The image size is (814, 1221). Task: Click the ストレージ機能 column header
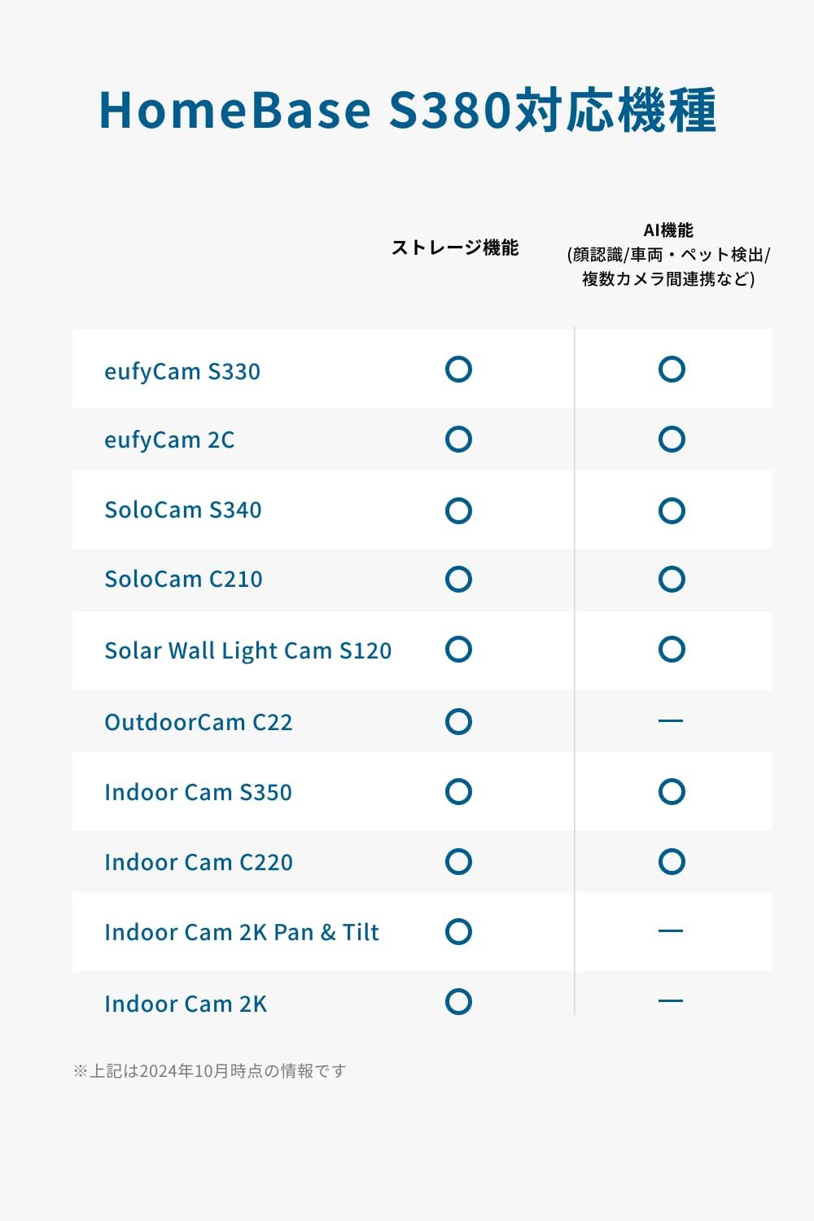455,247
